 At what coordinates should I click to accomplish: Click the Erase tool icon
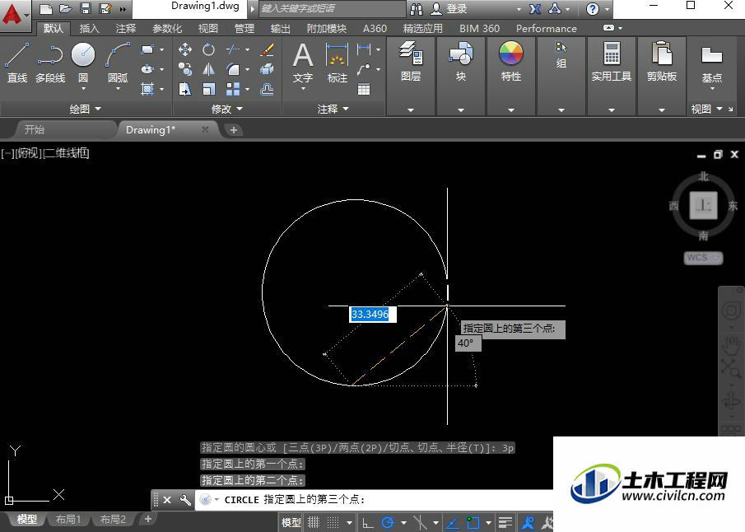pyautogui.click(x=267, y=49)
